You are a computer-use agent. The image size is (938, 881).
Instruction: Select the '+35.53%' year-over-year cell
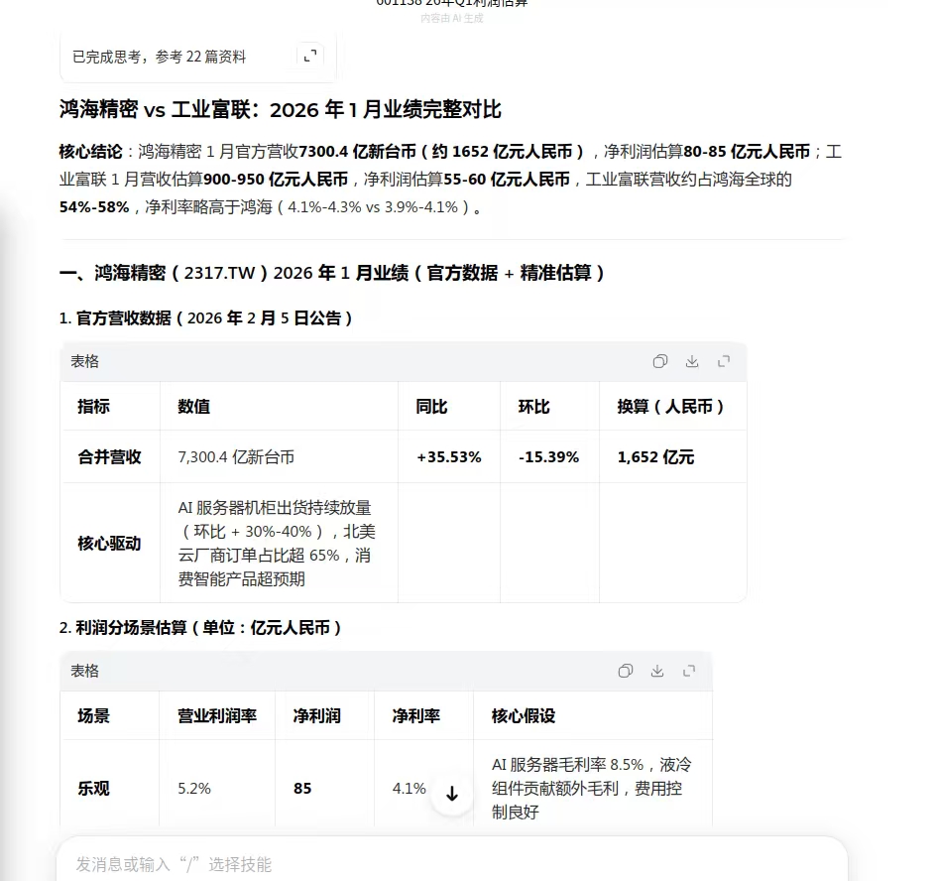click(x=448, y=457)
